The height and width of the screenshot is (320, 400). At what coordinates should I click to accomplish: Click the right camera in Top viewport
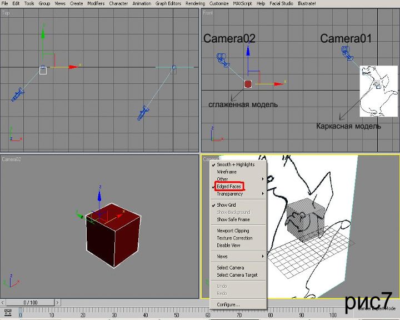(x=143, y=113)
